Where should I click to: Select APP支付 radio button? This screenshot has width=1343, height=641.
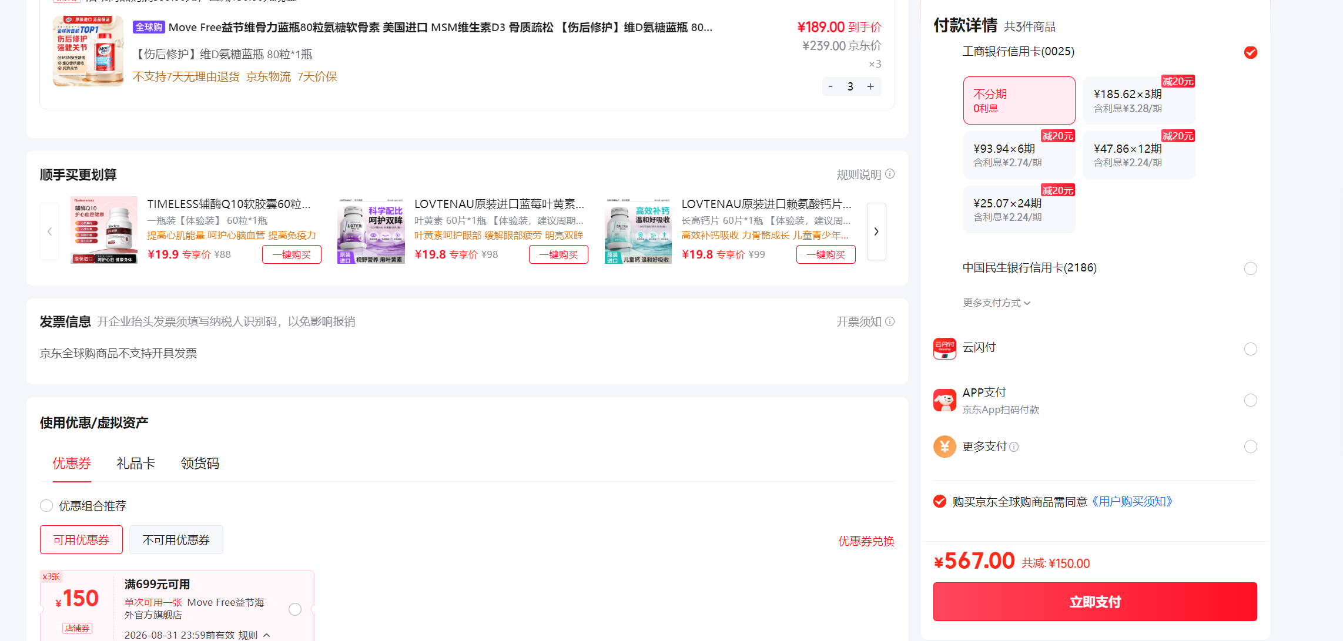[1251, 400]
